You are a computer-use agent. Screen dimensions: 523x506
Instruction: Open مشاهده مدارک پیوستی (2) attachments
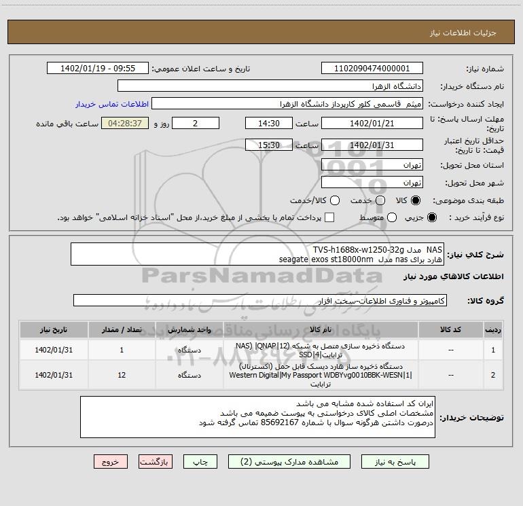coord(289,462)
